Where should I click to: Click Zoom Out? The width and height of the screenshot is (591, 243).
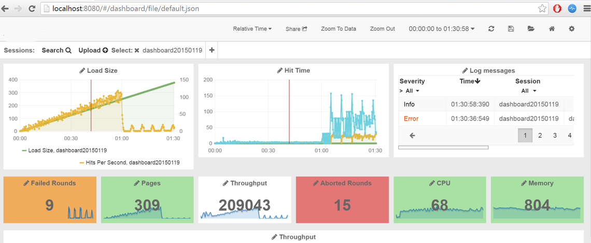[x=383, y=29]
